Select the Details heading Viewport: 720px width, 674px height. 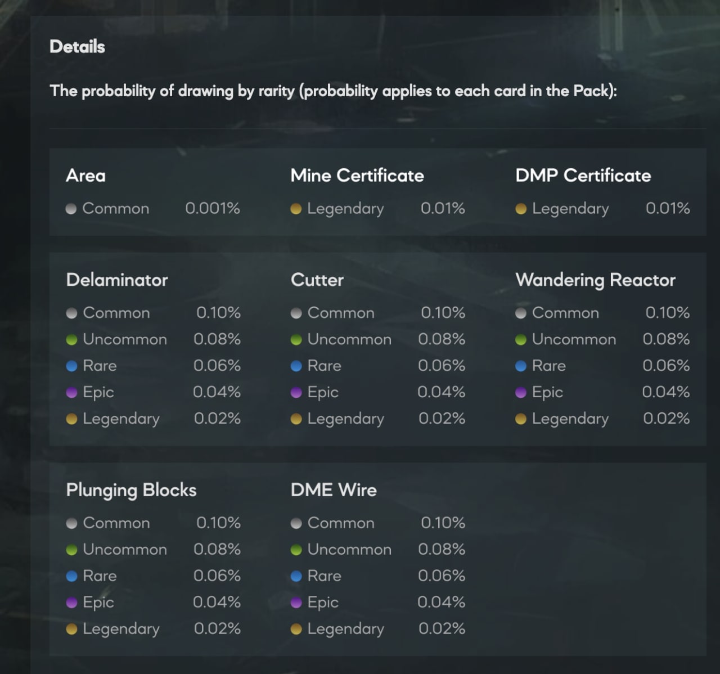77,47
